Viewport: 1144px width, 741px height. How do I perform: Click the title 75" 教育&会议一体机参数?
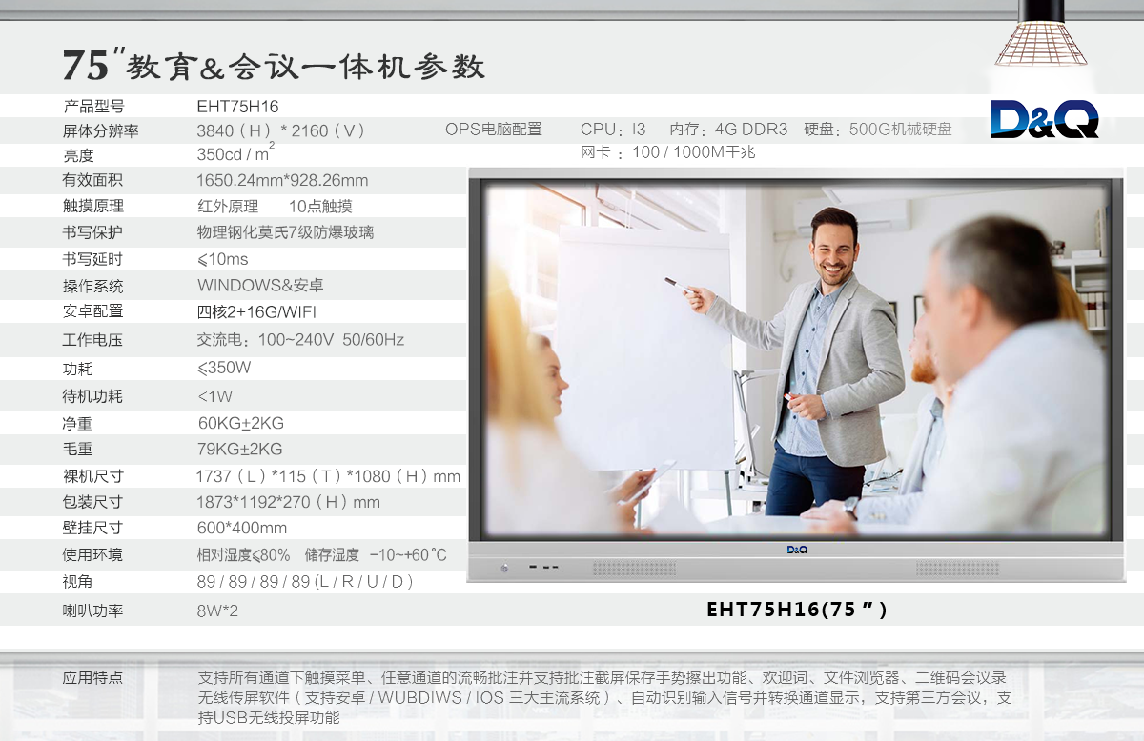pyautogui.click(x=275, y=66)
